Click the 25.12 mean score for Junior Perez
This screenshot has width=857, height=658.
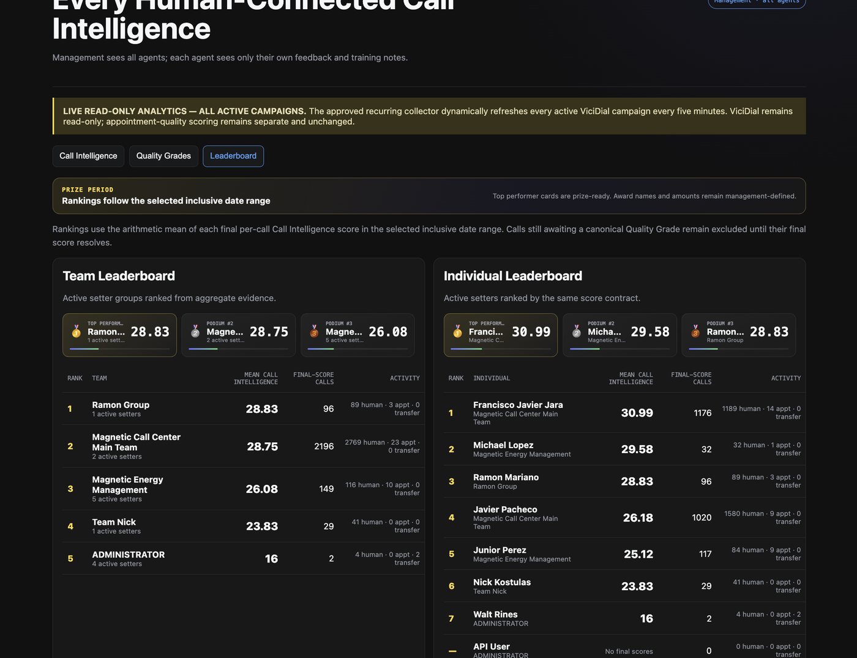(x=638, y=554)
